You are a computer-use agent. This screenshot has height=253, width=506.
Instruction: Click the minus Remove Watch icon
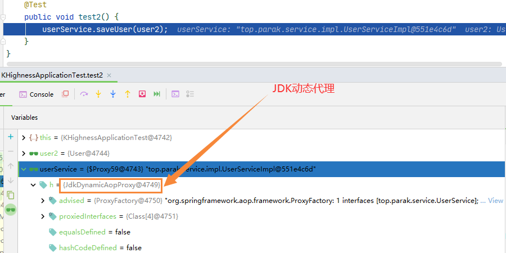11,151
